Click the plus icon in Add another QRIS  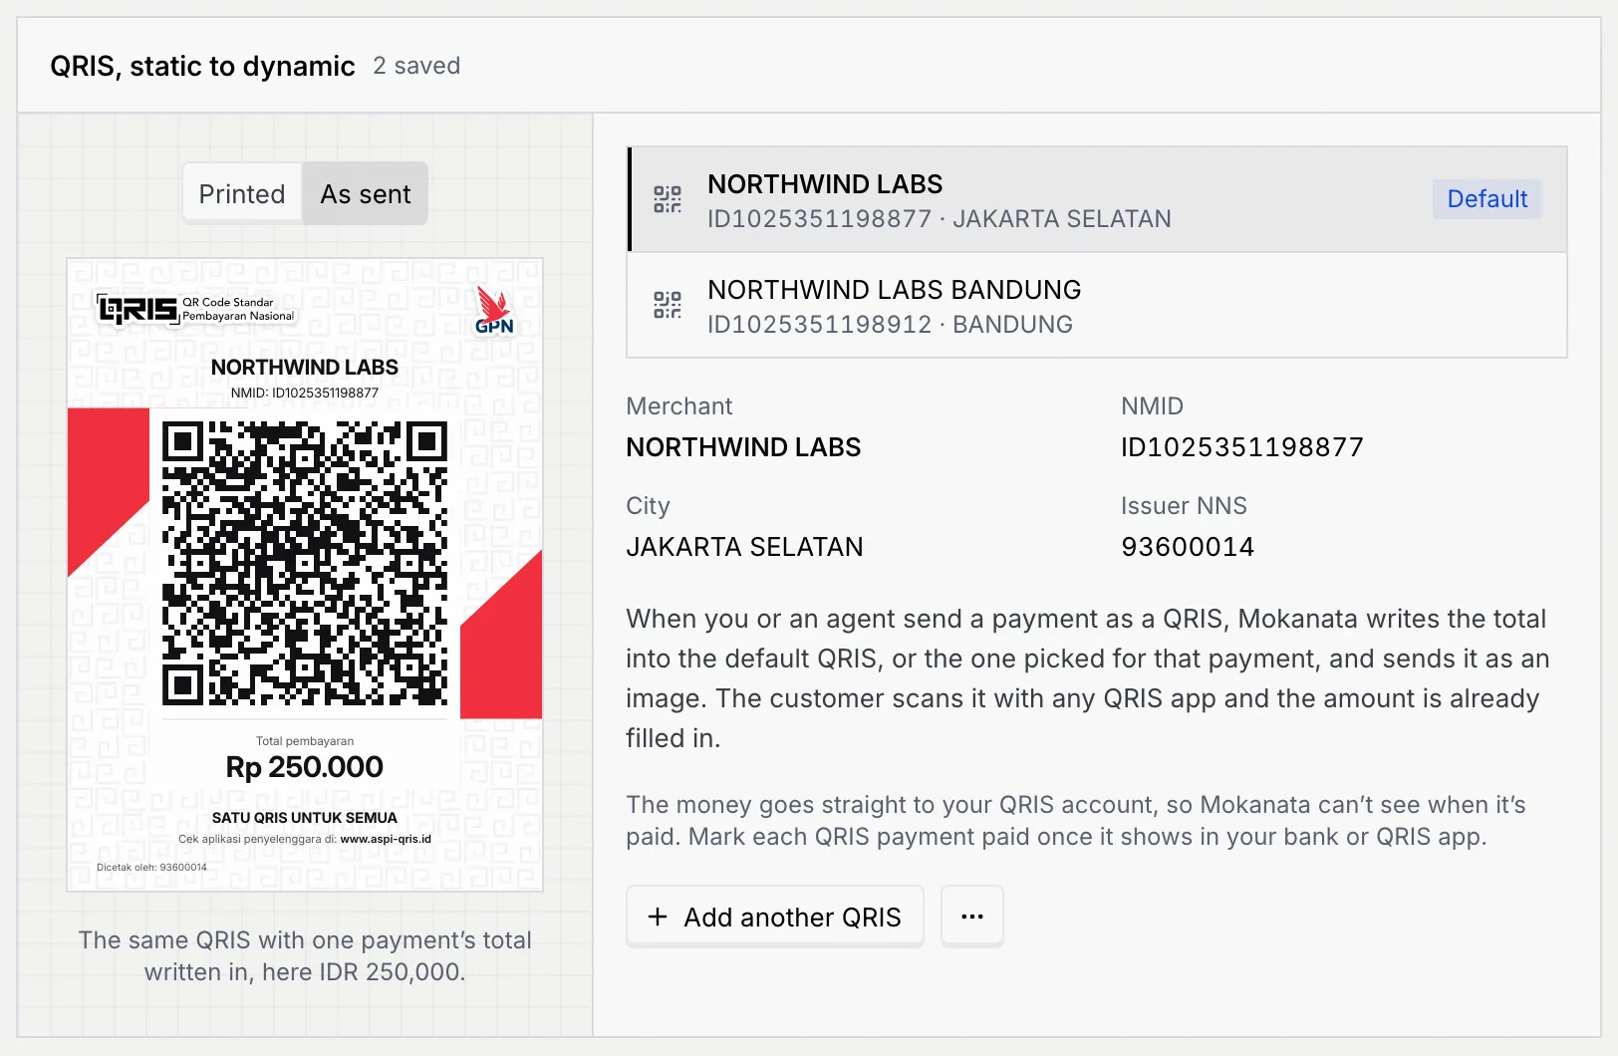[x=658, y=917]
